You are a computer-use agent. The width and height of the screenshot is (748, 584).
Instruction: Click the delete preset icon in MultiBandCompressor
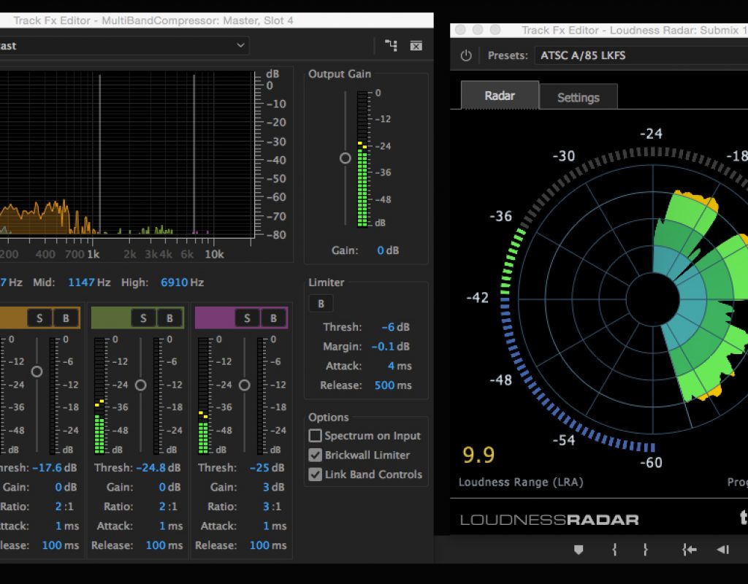pos(416,46)
